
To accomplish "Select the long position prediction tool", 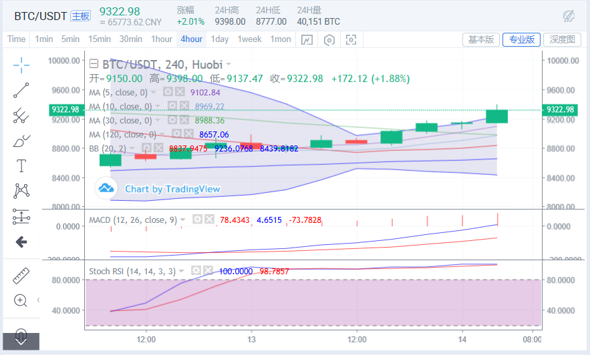I will click(x=21, y=216).
